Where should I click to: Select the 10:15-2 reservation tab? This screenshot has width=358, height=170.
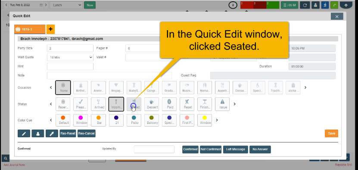tap(30, 29)
